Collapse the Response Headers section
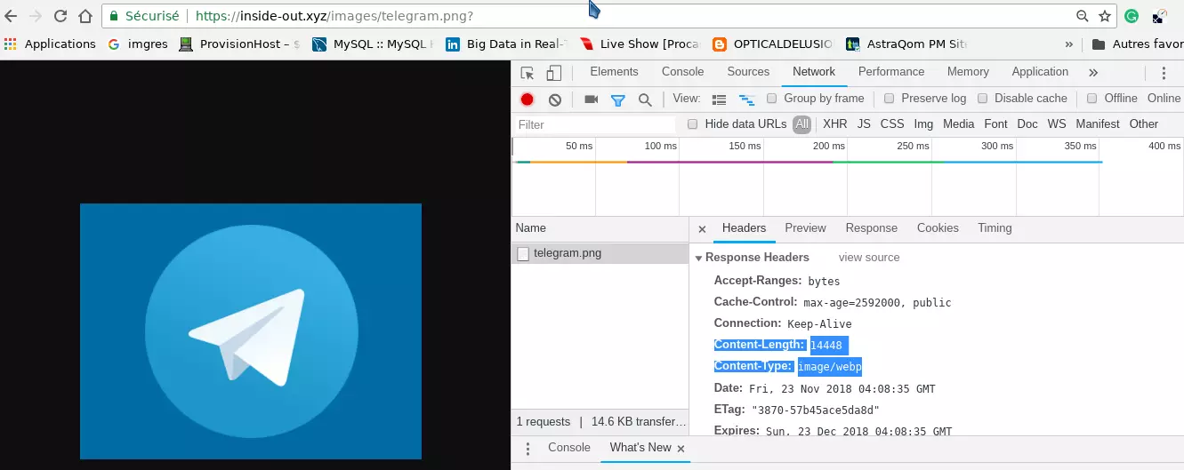 click(699, 258)
